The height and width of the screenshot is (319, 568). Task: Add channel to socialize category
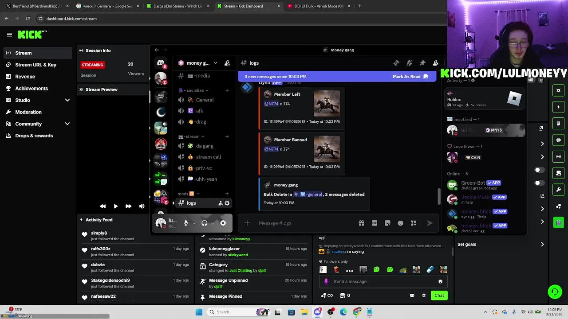[227, 90]
